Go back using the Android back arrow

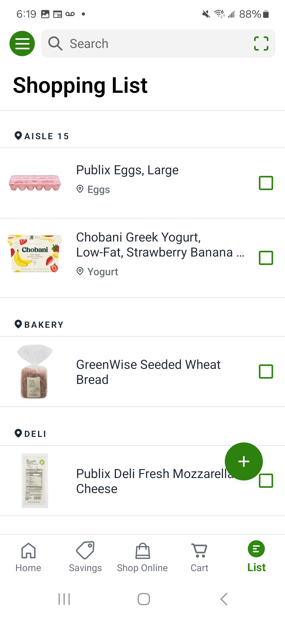tap(224, 599)
